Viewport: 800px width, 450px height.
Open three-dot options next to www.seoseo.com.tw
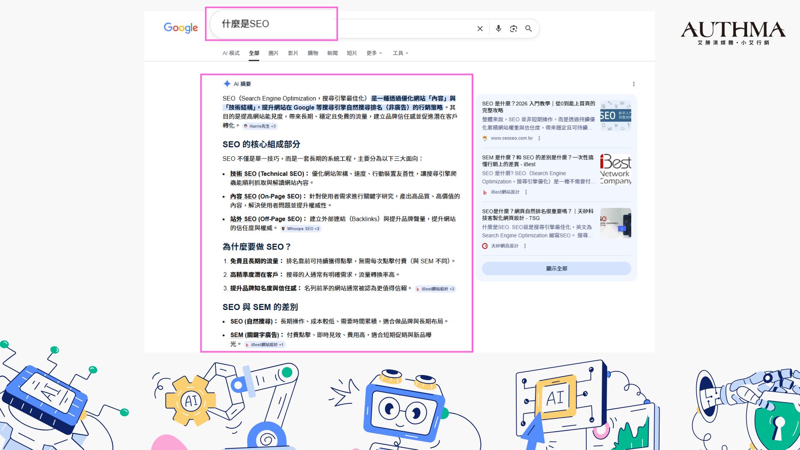539,138
